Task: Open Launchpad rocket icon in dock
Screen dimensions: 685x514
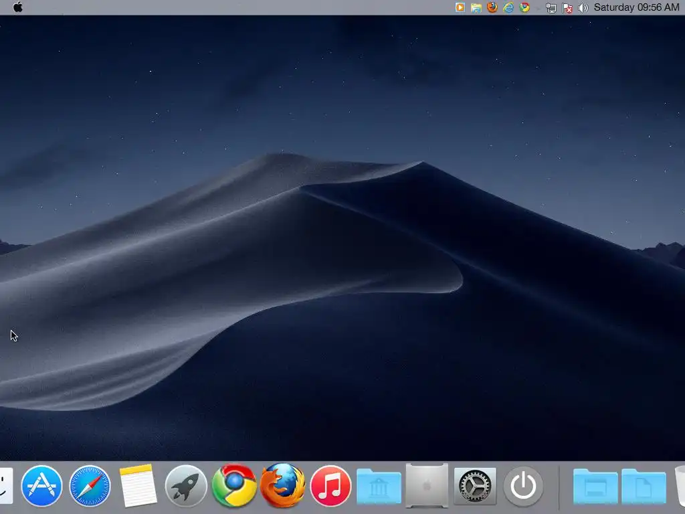Action: coord(186,486)
